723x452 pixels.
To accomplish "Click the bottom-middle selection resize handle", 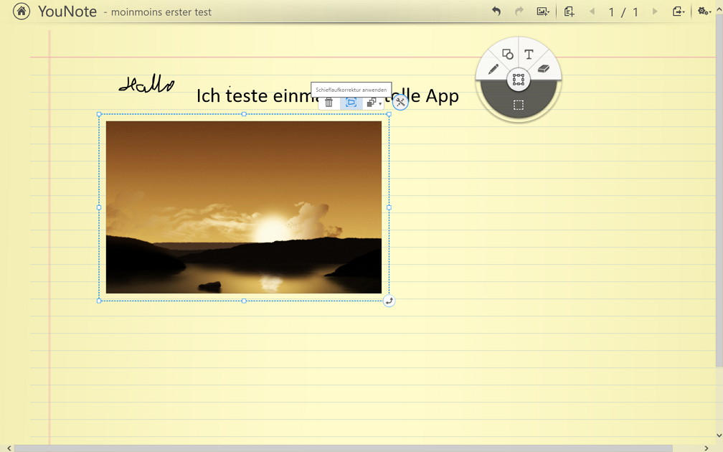I will (x=244, y=301).
